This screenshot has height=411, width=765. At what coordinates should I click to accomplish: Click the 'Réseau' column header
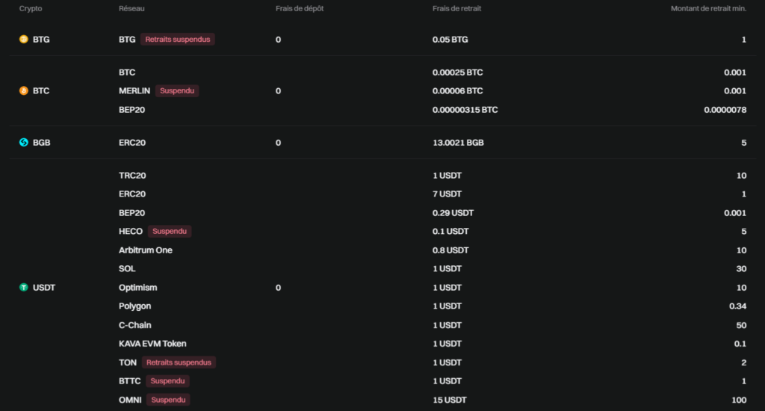coord(131,8)
